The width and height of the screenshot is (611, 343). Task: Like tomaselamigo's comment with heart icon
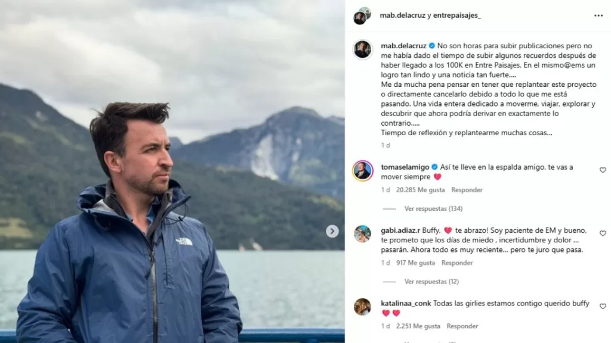[x=603, y=170]
